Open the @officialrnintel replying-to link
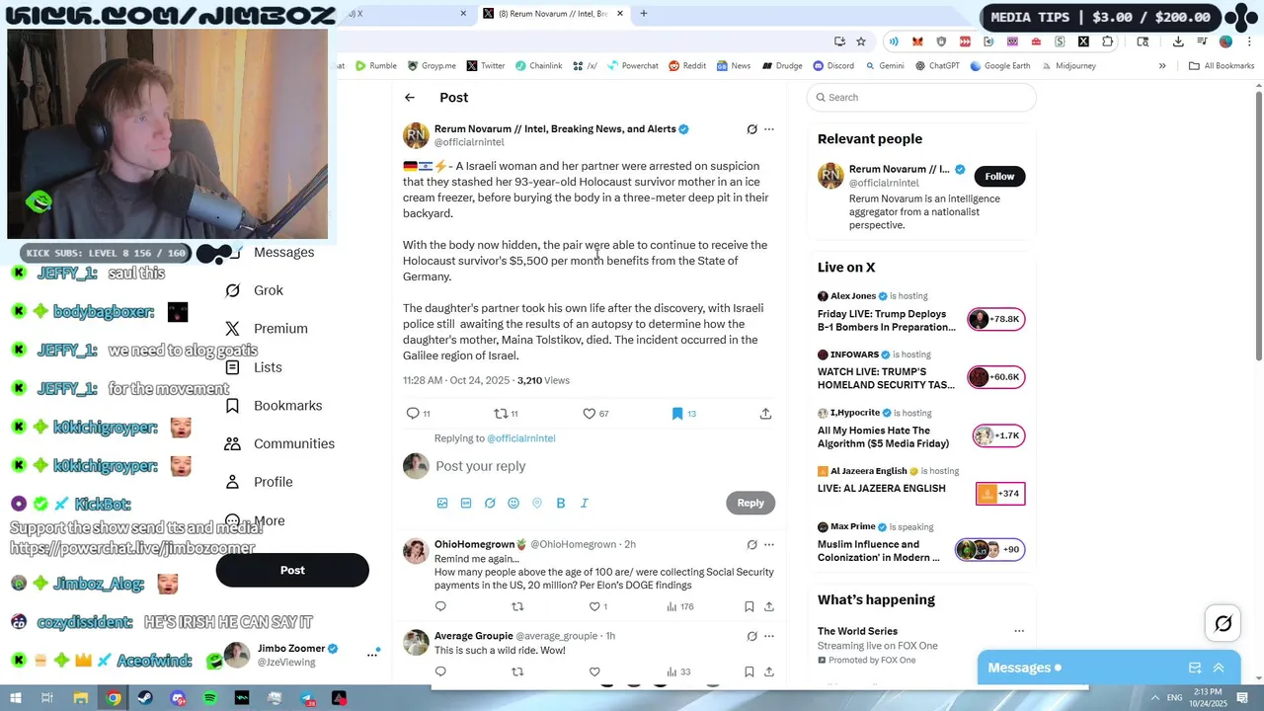This screenshot has width=1264, height=711. 521,438
